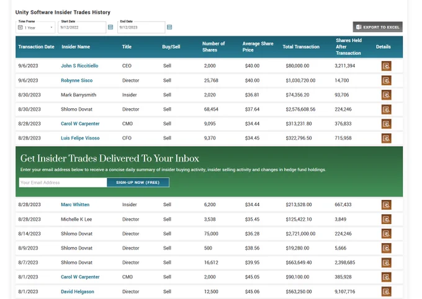The width and height of the screenshot is (422, 299).
Task: Sort by Transaction Date column header
Action: click(x=37, y=46)
